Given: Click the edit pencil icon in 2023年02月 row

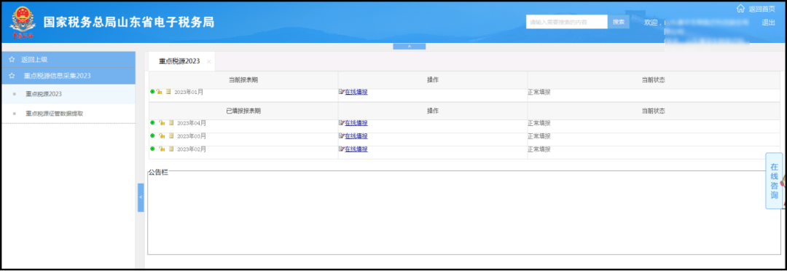Looking at the screenshot, I should (x=342, y=149).
